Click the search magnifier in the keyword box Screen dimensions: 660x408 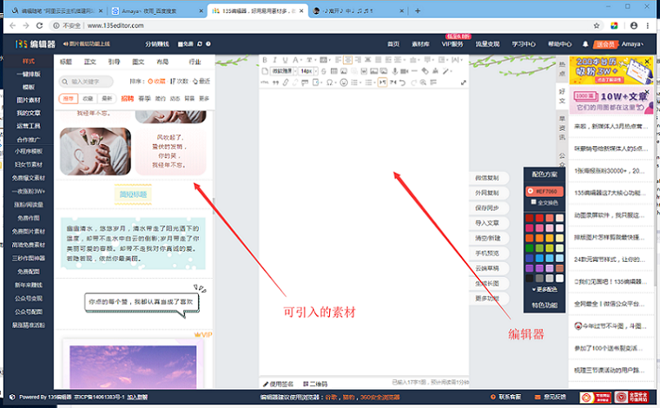point(65,82)
